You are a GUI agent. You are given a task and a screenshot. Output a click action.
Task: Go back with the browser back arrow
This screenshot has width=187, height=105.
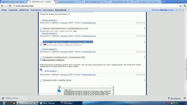2,6
